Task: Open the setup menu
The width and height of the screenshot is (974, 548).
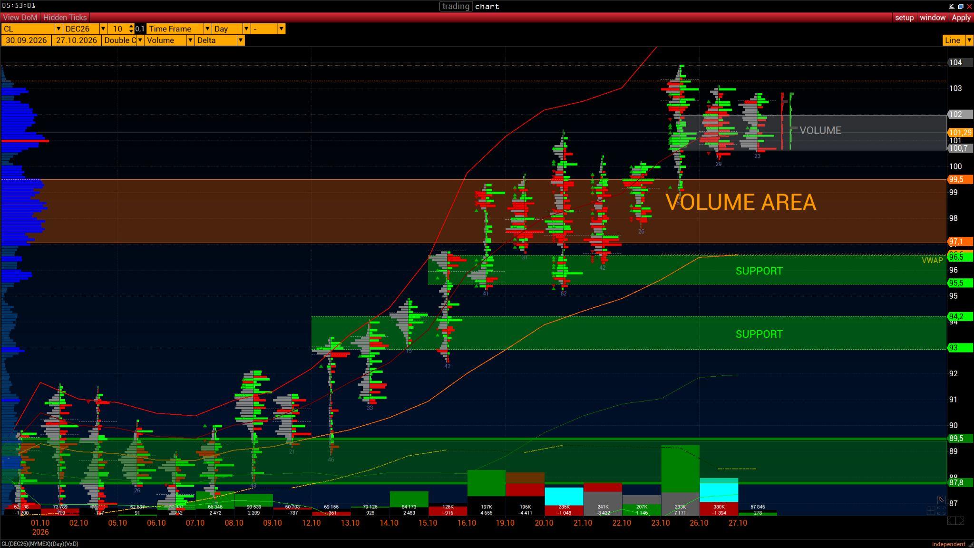Action: tap(904, 18)
